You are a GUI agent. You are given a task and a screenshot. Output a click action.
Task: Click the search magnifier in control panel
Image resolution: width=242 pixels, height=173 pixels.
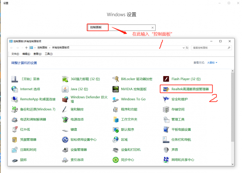229,48
